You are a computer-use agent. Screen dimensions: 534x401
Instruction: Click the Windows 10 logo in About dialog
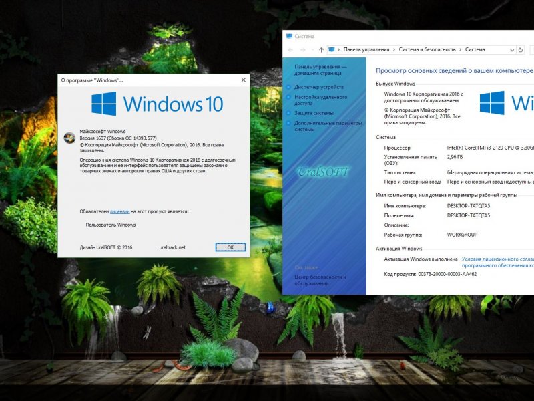[157, 104]
